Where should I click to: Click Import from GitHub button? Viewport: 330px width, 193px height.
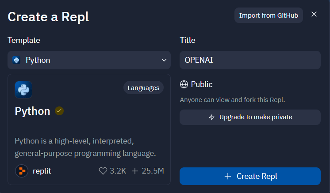269,15
